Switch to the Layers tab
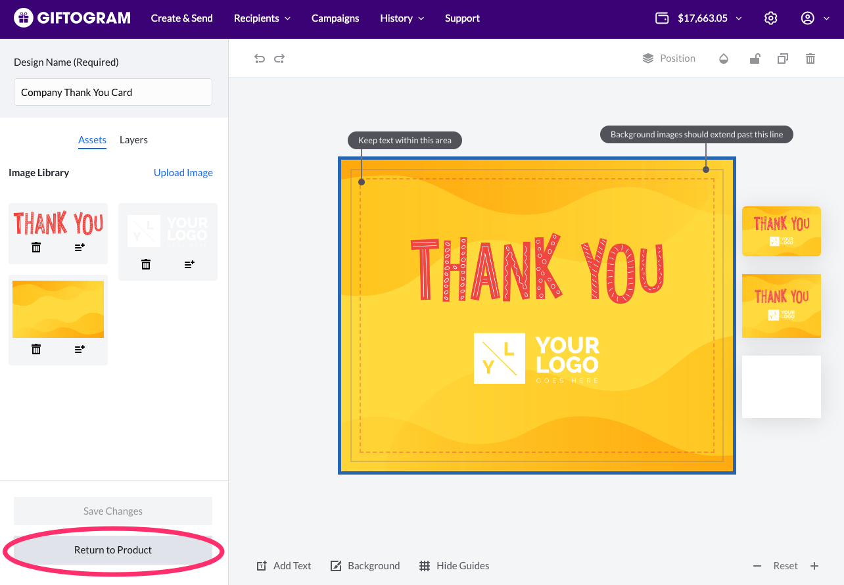The height and width of the screenshot is (585, 844). [133, 140]
